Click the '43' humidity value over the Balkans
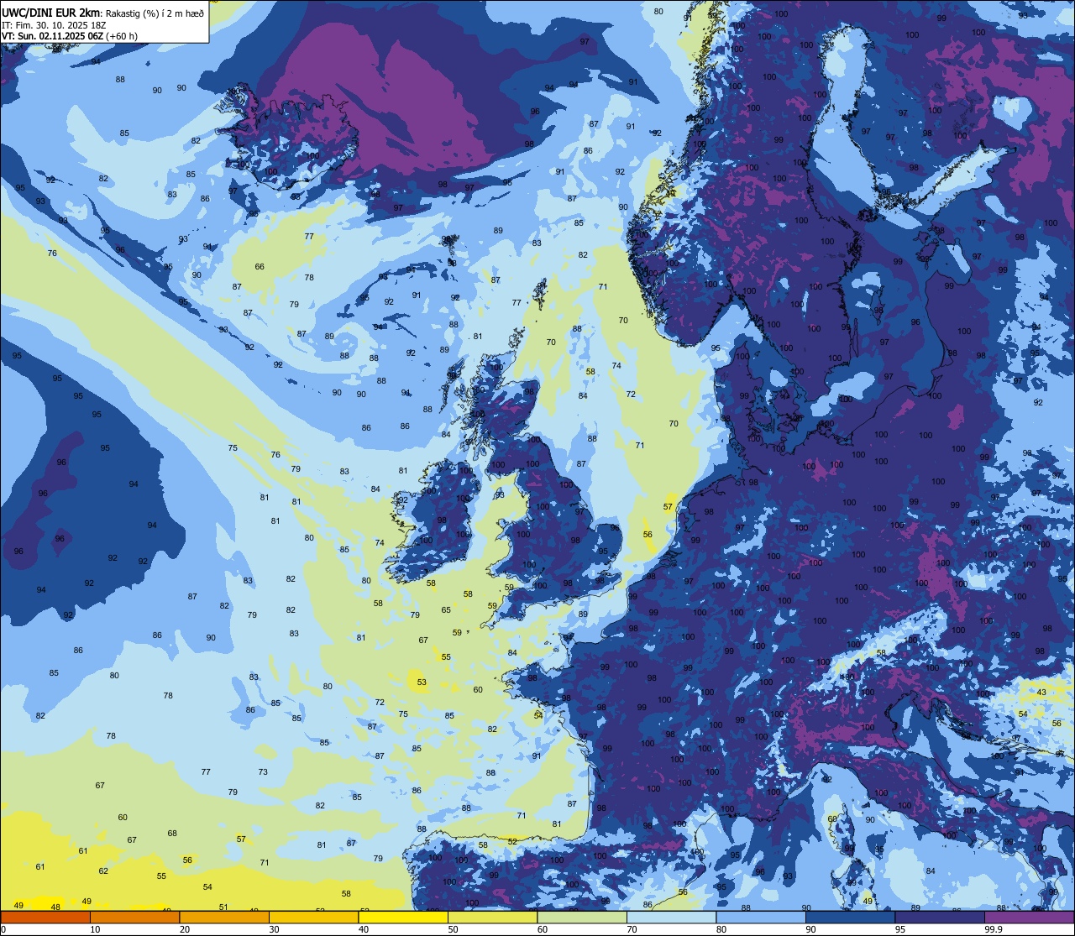Viewport: 1075px width, 936px height. 1041,693
